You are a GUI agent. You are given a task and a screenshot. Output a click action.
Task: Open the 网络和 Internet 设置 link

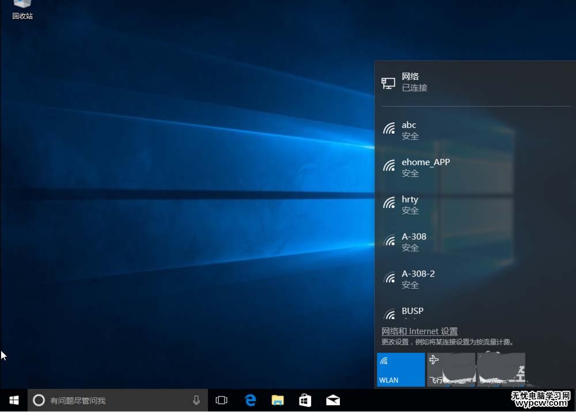click(419, 331)
